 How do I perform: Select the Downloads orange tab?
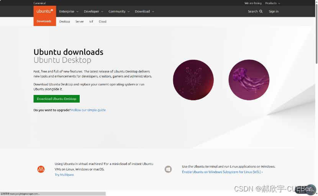[x=44, y=21]
